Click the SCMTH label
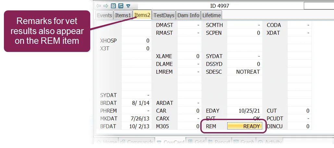This screenshot has height=148, width=334. click(x=214, y=25)
